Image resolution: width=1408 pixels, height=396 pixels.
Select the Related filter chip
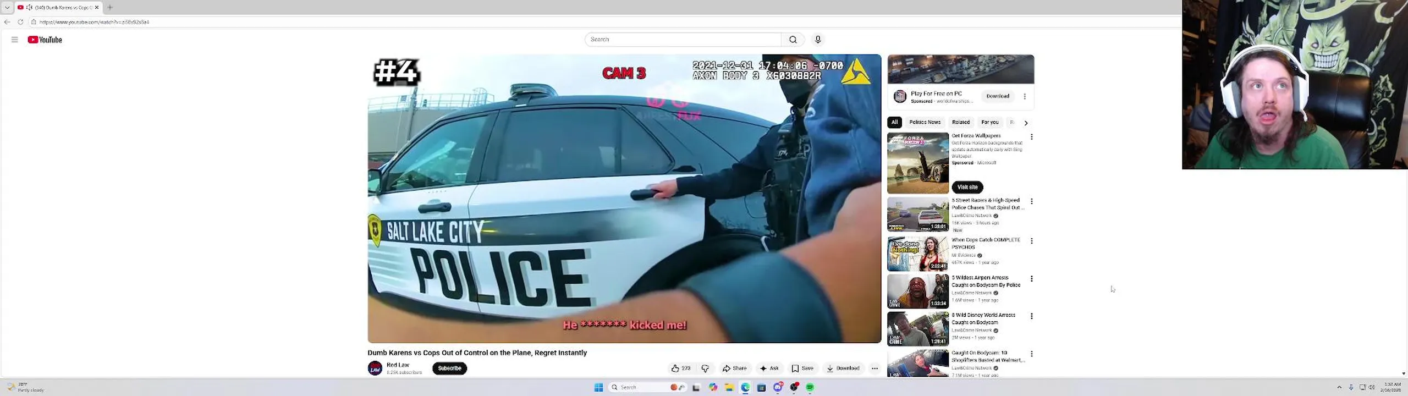961,122
